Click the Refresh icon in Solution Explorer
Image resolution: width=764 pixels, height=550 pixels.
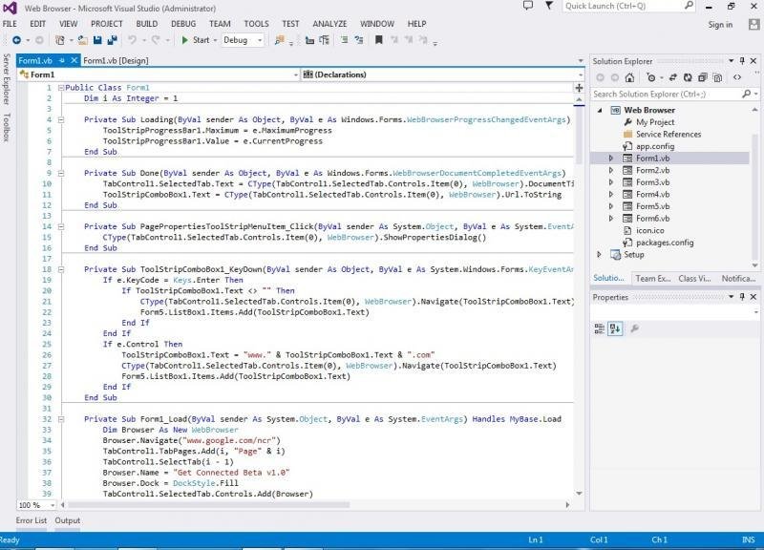click(x=688, y=78)
